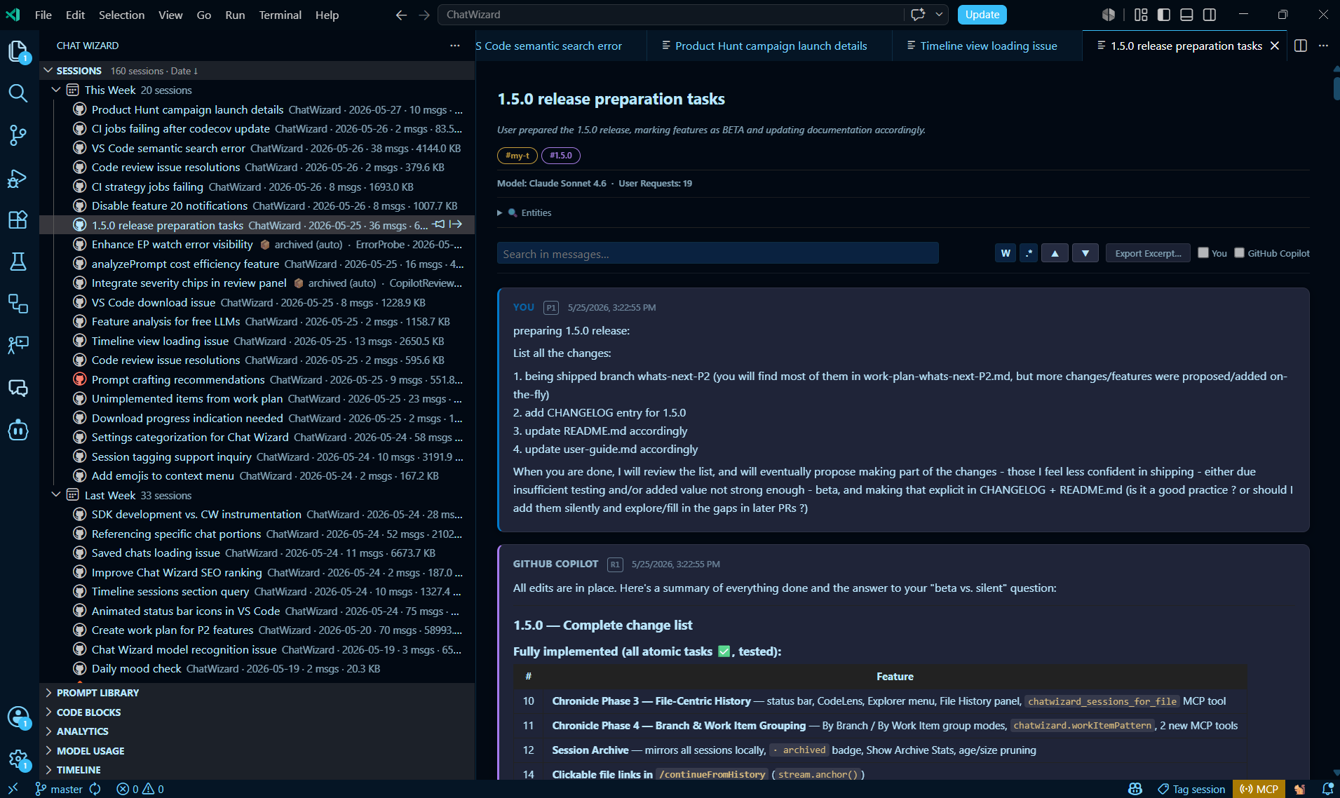
Task: Open the Accounts icon in activity bar
Action: coord(18,717)
